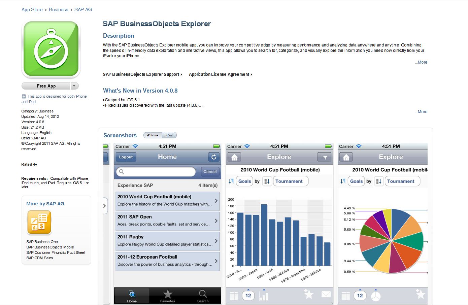Click the 'Version: 4.0.8' text in sidebar
This screenshot has width=468, height=305.
tap(33, 122)
